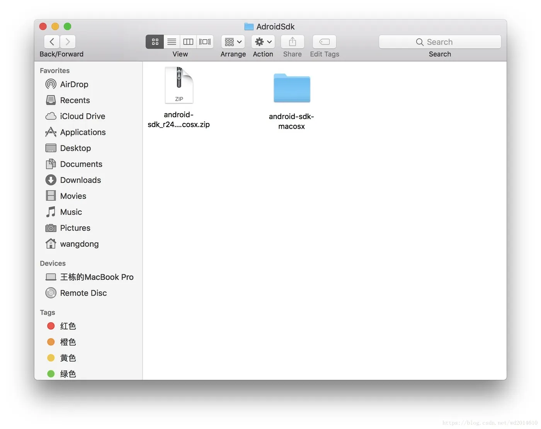Click the Favorites section header
The height and width of the screenshot is (429, 541).
point(55,71)
